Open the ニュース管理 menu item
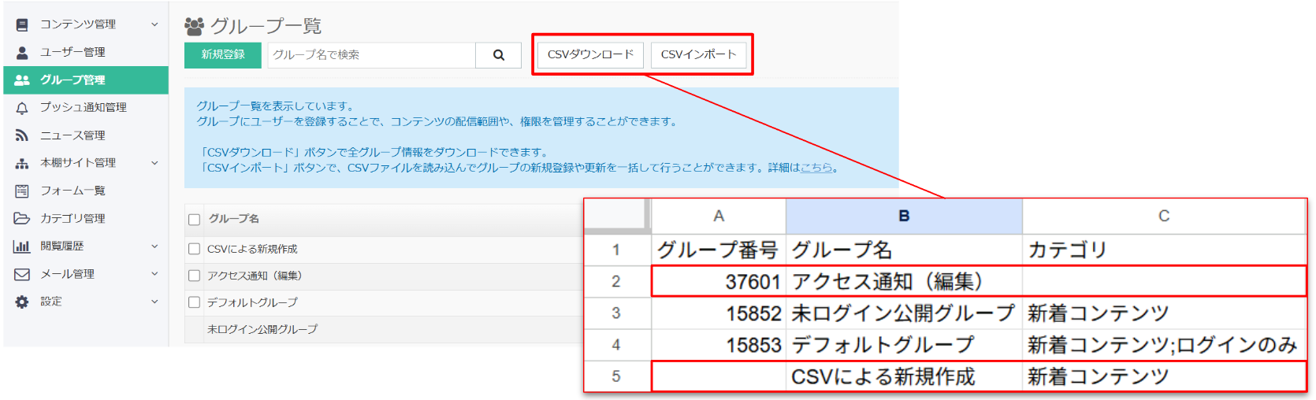Screen dimensions: 1316x400 point(72,135)
